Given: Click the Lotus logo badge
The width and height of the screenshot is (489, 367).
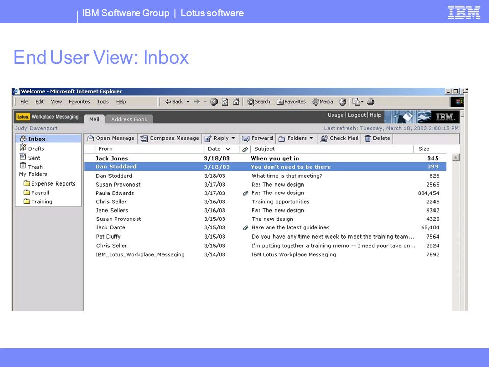Looking at the screenshot, I should pyautogui.click(x=23, y=117).
